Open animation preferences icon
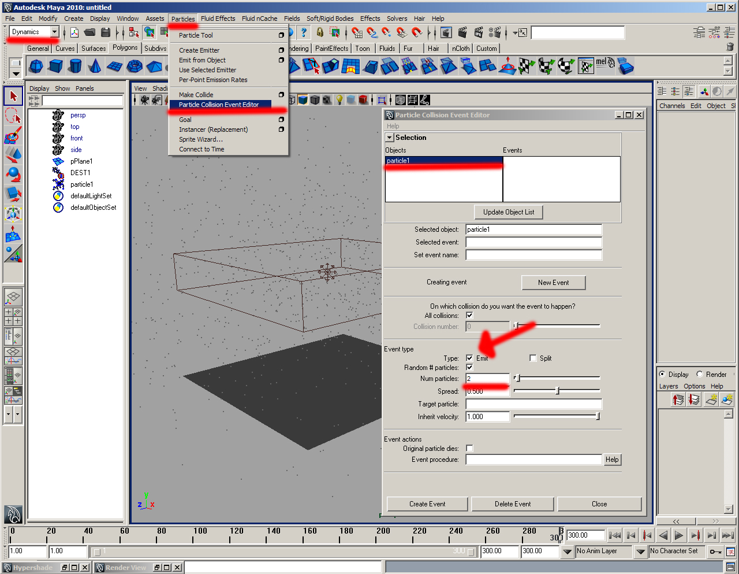 pyautogui.click(x=730, y=551)
